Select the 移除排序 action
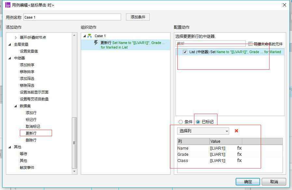Image resolution: width=292 pixels, height=190 pixels. 27,72
